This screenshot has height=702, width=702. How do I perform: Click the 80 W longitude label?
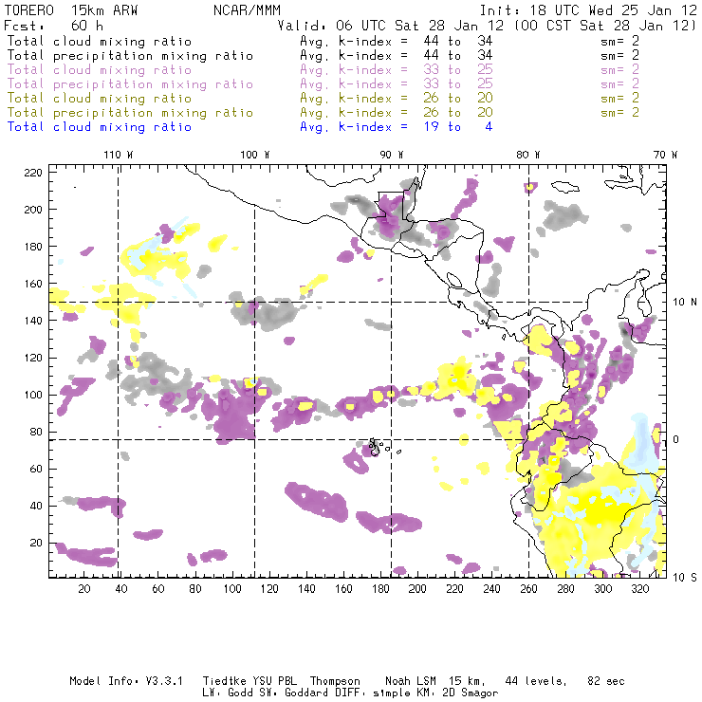pos(527,155)
